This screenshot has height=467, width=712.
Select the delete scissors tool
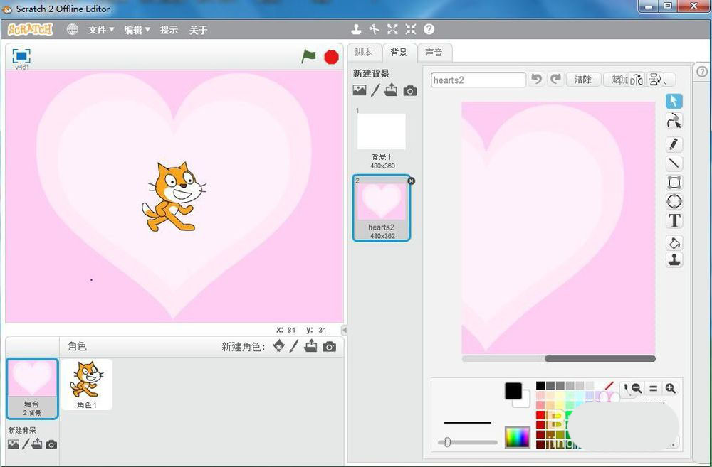tap(375, 29)
